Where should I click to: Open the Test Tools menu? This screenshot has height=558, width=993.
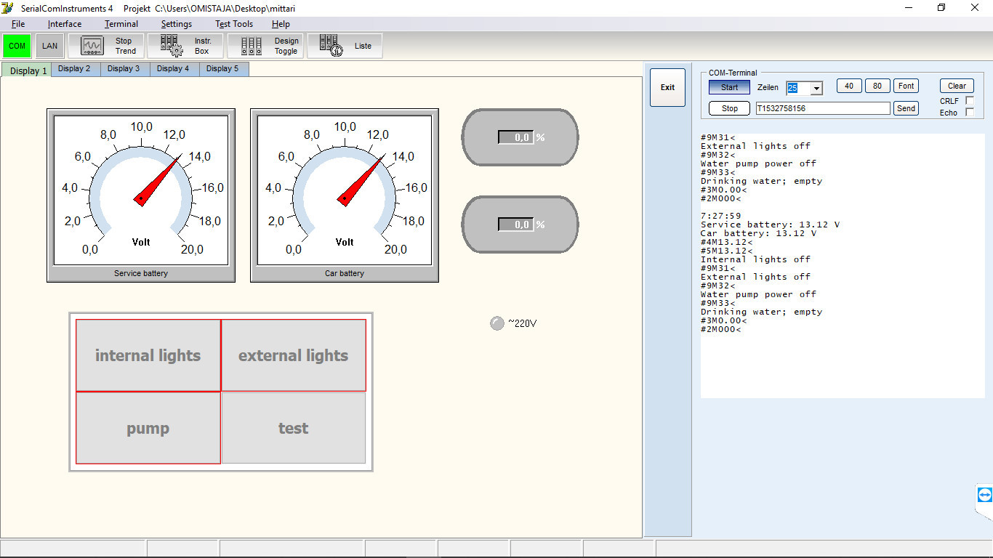(234, 24)
